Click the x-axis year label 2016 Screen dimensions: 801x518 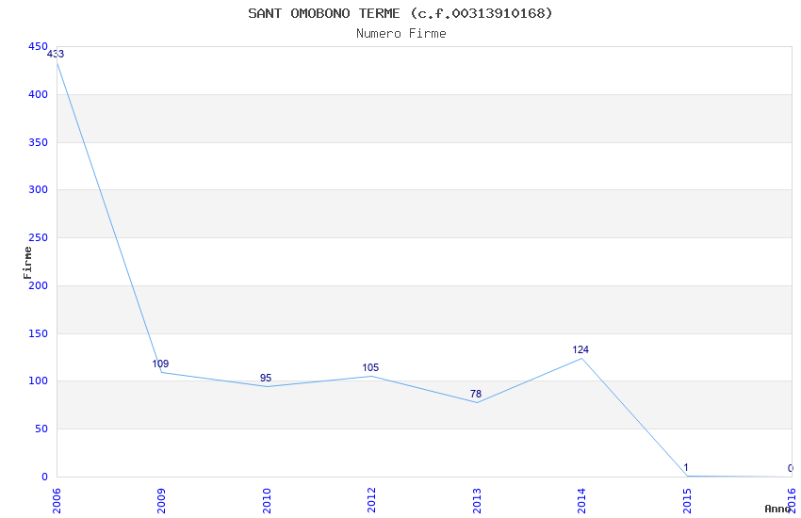pyautogui.click(x=793, y=501)
